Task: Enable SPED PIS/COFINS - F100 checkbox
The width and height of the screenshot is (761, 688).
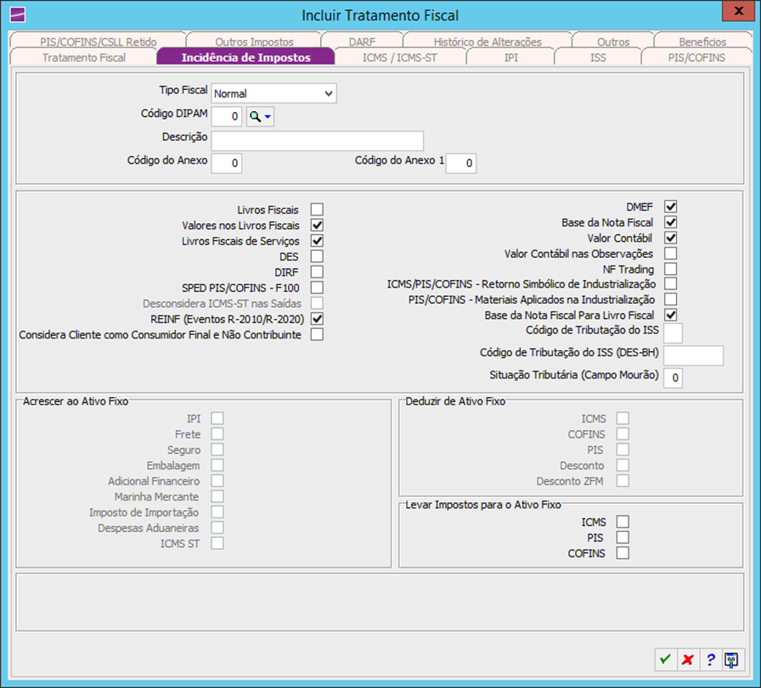Action: 317,288
